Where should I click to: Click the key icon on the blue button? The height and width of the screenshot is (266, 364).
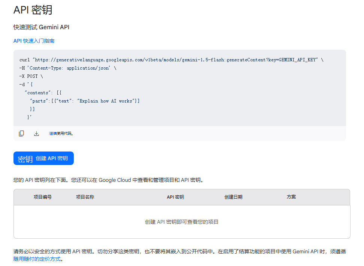point(24,158)
